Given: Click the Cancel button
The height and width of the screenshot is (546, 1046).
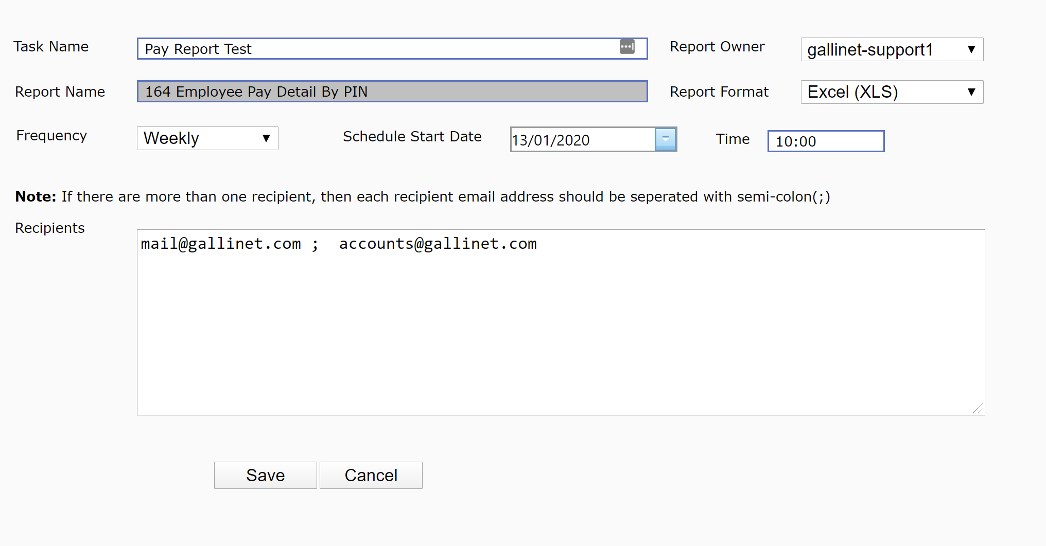Looking at the screenshot, I should 371,475.
